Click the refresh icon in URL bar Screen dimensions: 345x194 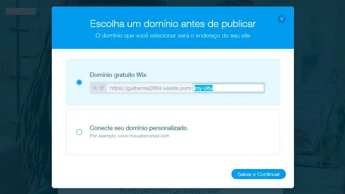point(102,88)
